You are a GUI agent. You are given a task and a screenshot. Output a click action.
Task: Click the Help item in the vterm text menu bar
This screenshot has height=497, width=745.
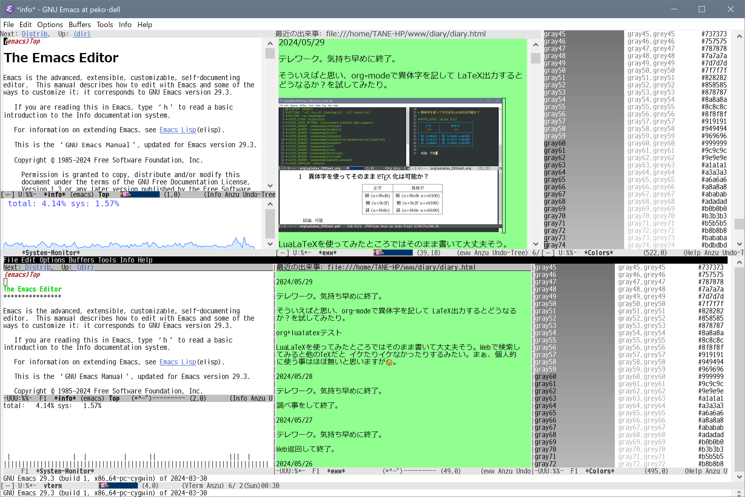tap(144, 260)
